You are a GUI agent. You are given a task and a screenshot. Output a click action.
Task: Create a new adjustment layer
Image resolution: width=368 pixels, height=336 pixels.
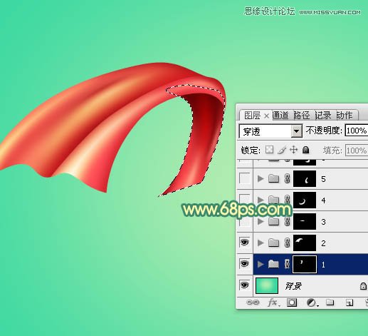click(x=312, y=302)
